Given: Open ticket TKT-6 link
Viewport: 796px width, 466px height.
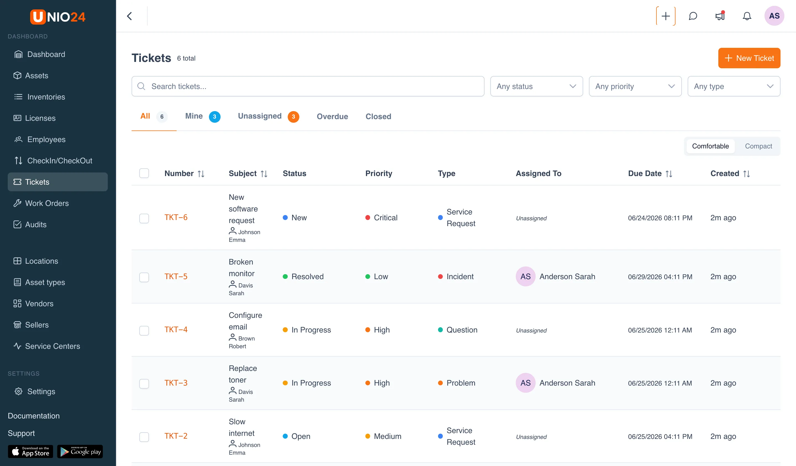Looking at the screenshot, I should [x=176, y=217].
